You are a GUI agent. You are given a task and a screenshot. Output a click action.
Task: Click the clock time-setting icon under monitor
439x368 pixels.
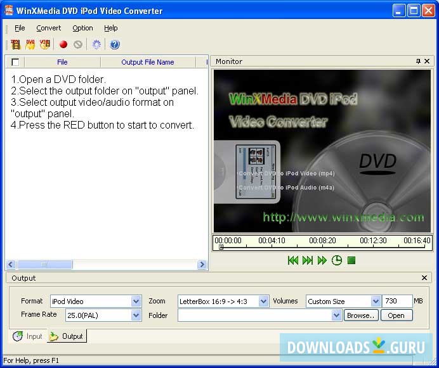coord(337,260)
